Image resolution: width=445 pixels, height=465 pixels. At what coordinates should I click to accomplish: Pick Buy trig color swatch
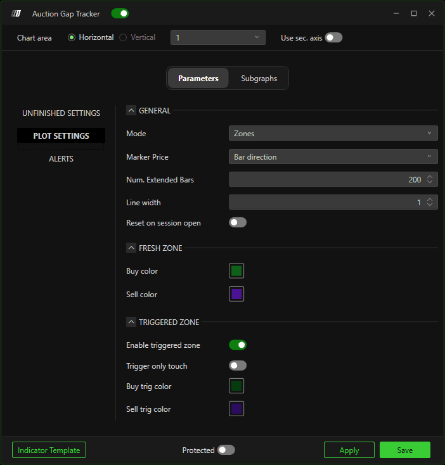coord(236,386)
